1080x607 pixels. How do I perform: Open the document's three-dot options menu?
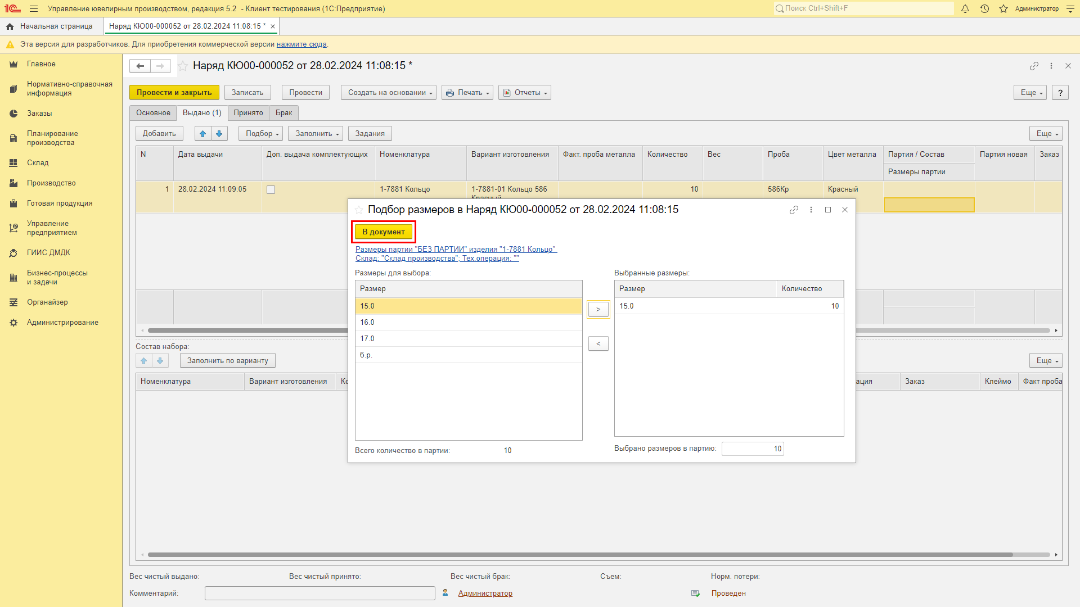[1051, 66]
